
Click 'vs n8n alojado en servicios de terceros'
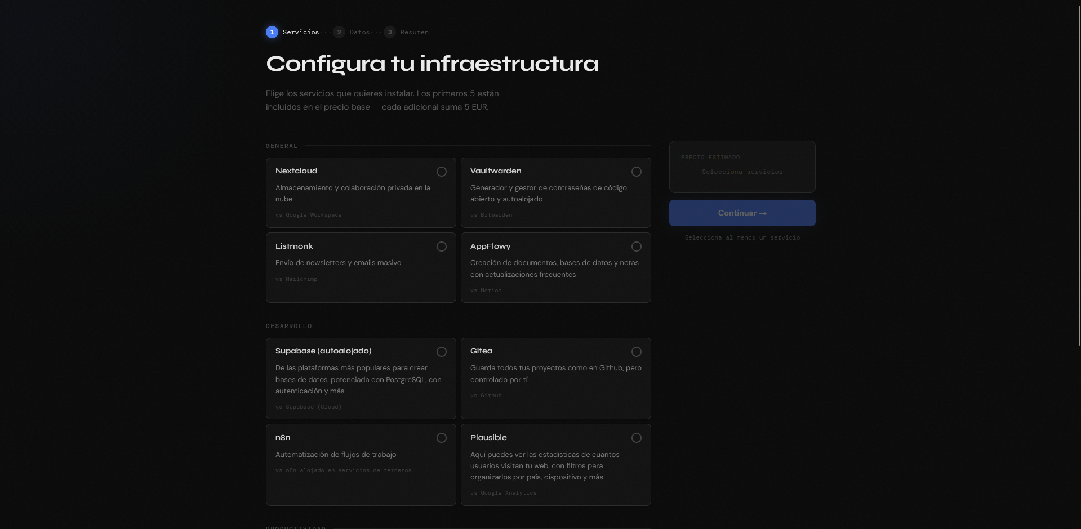pyautogui.click(x=344, y=470)
